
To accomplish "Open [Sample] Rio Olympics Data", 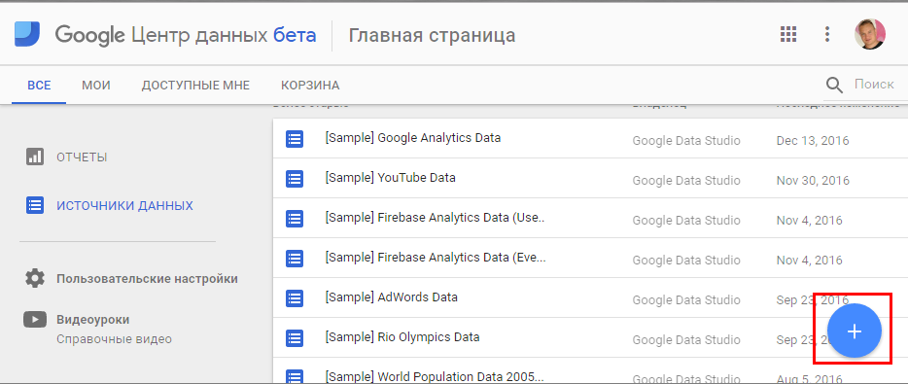I will [402, 336].
